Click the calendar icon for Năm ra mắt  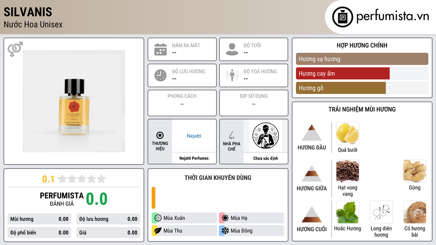pos(161,49)
